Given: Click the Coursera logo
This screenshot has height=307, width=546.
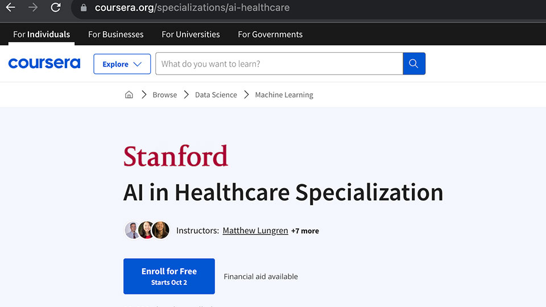Looking at the screenshot, I should [x=44, y=63].
